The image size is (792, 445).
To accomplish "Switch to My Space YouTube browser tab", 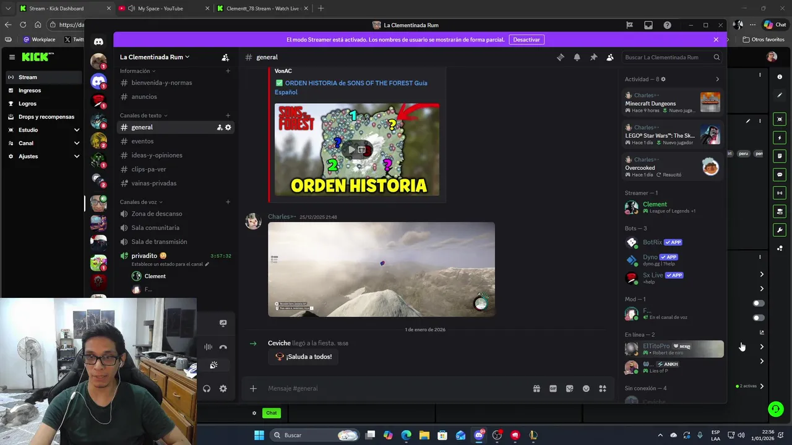I will [164, 9].
